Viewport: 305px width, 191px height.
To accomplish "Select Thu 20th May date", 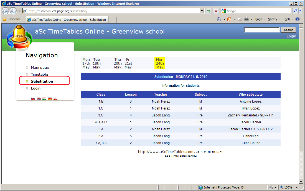I will pos(118,63).
